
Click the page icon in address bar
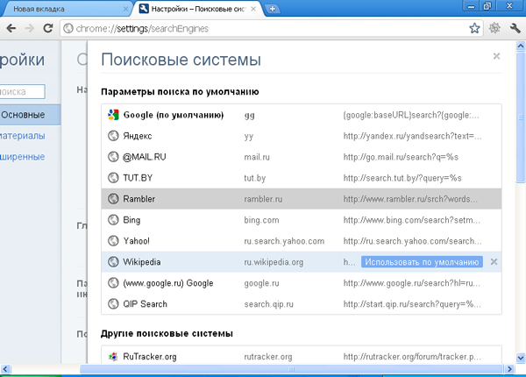coord(68,29)
